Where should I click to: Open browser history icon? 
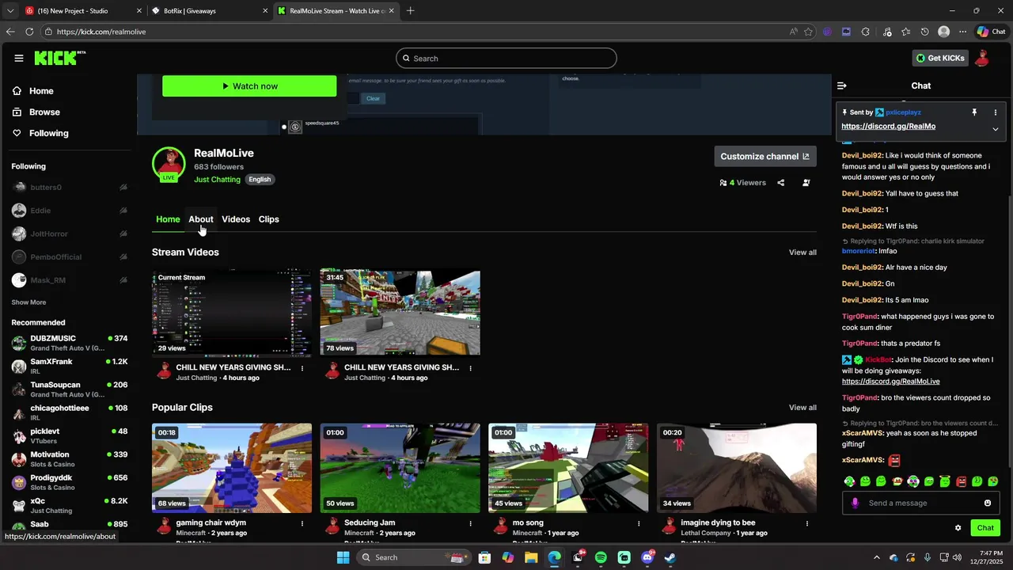(924, 32)
